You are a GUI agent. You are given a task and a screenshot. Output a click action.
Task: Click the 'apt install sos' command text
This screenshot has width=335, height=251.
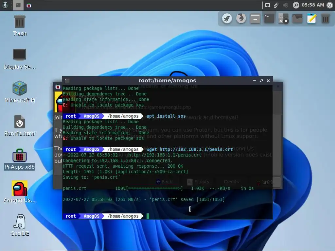point(166,116)
